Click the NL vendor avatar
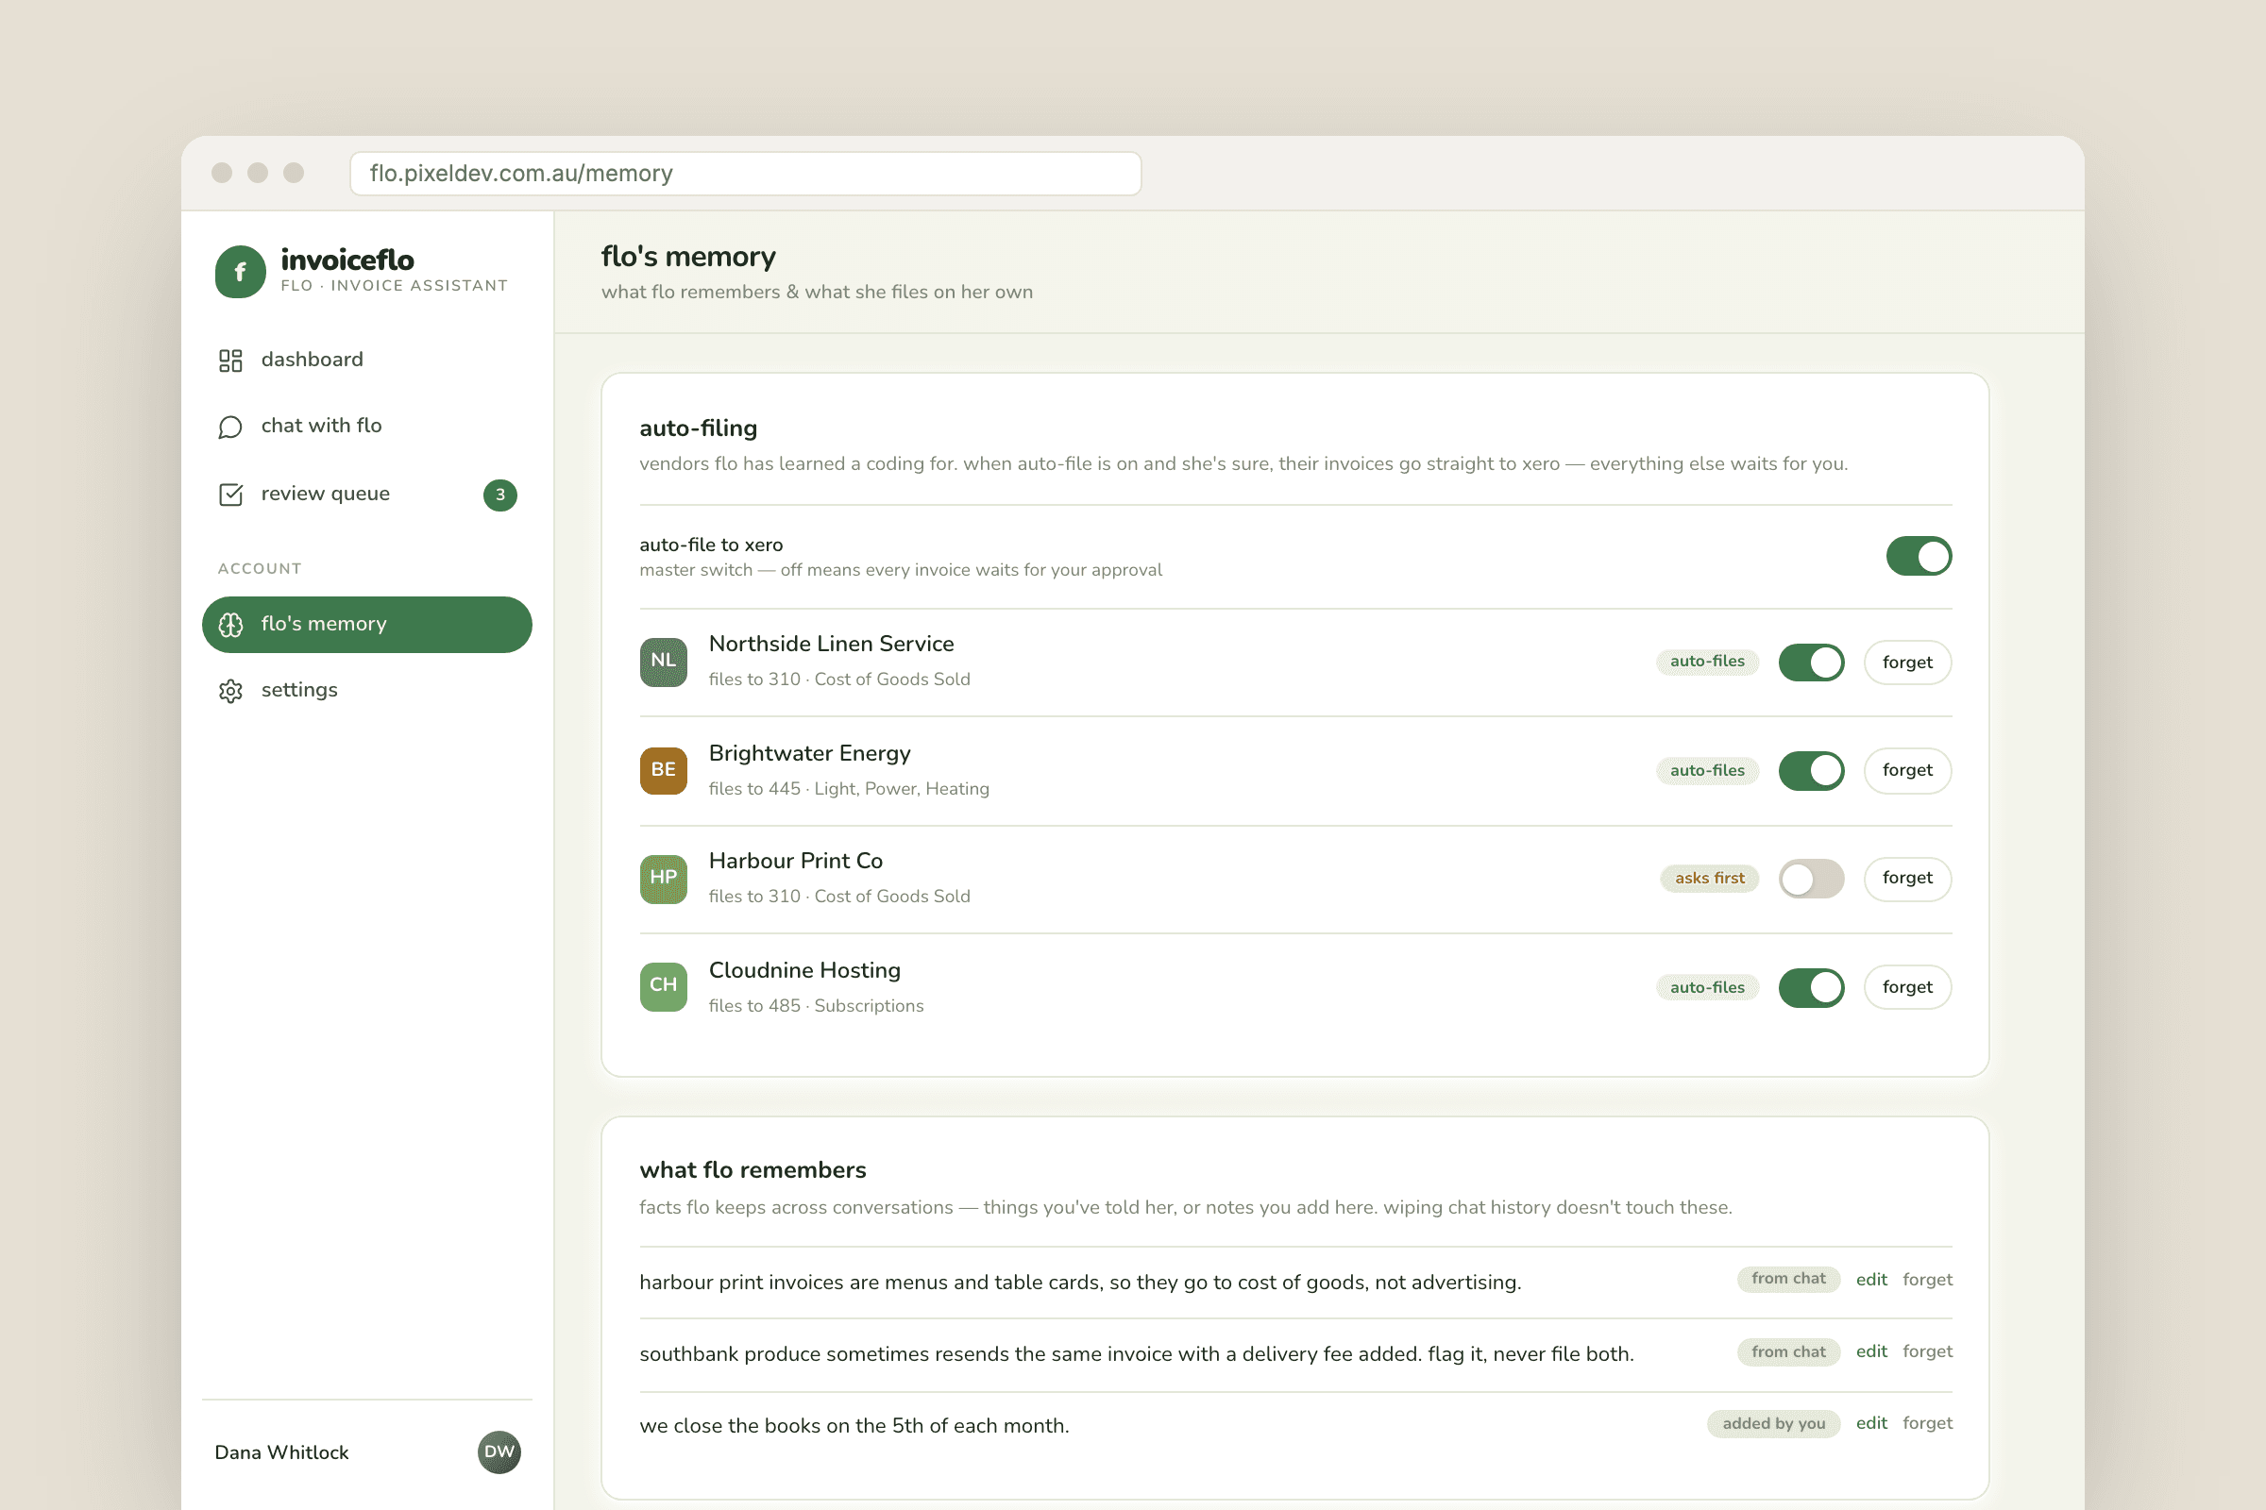This screenshot has height=1510, width=2266. coord(663,662)
